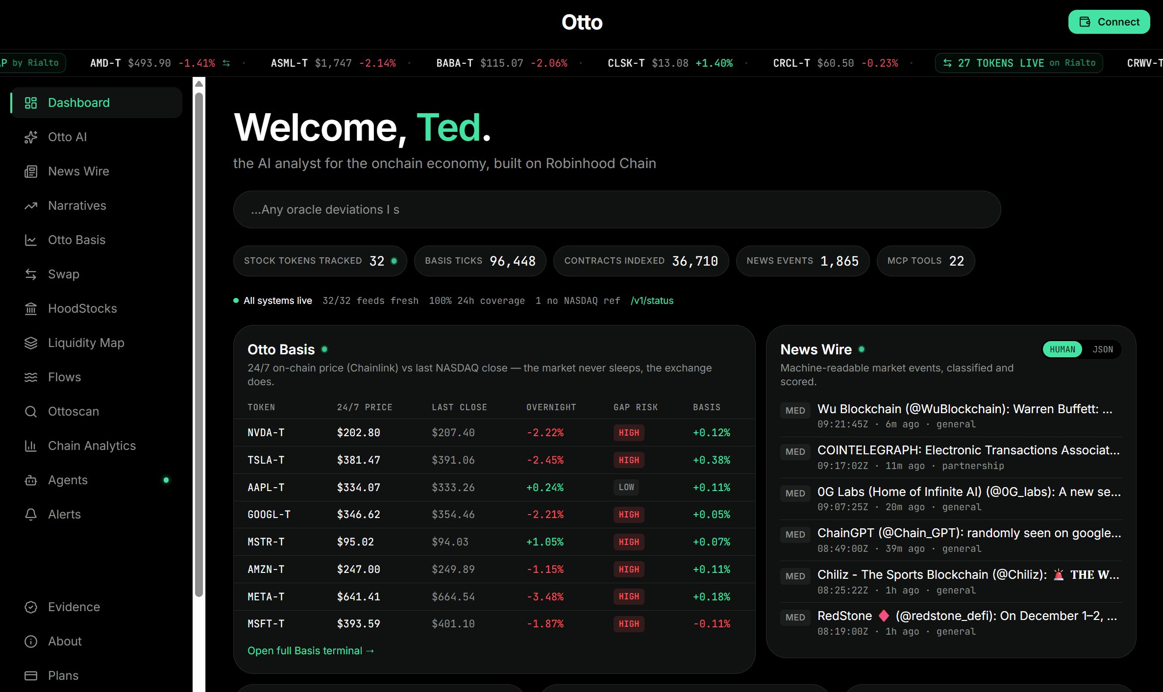This screenshot has width=1163, height=692.
Task: Follow the /v1/status link
Action: [652, 301]
